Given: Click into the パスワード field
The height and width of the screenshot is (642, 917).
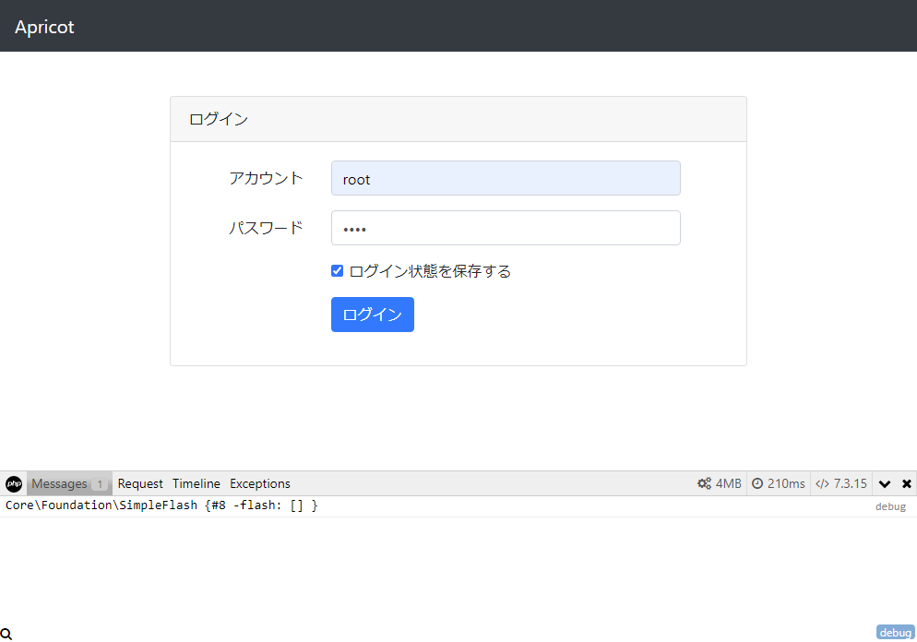Looking at the screenshot, I should [506, 229].
